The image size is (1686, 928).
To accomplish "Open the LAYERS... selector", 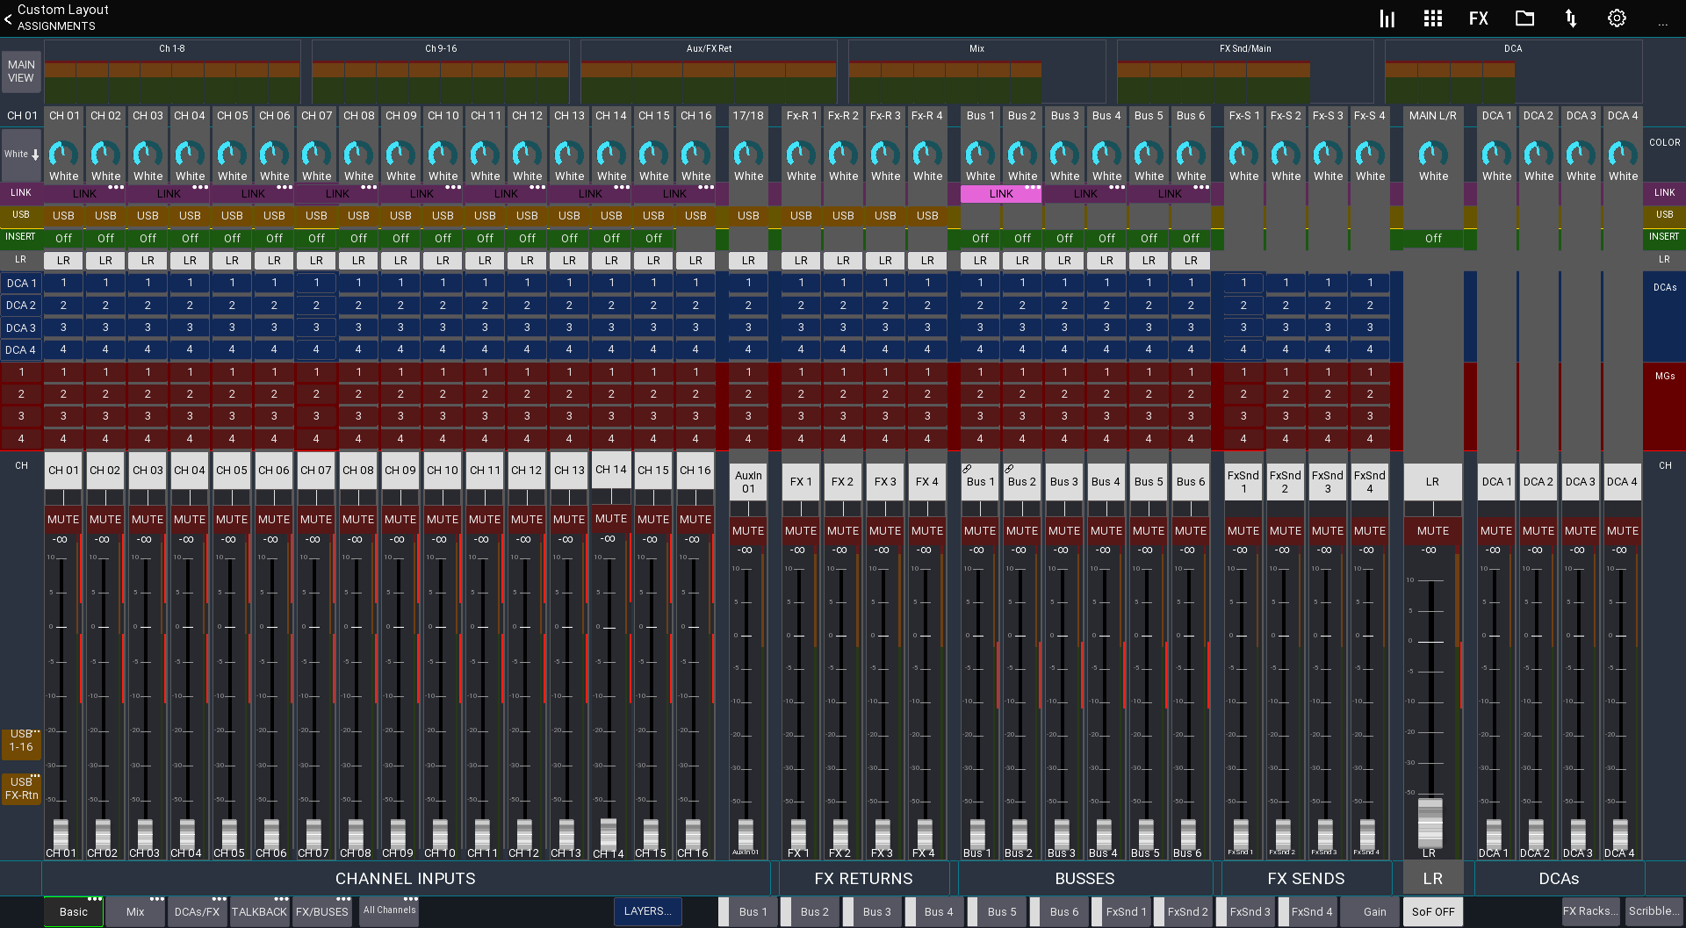I will click(647, 911).
